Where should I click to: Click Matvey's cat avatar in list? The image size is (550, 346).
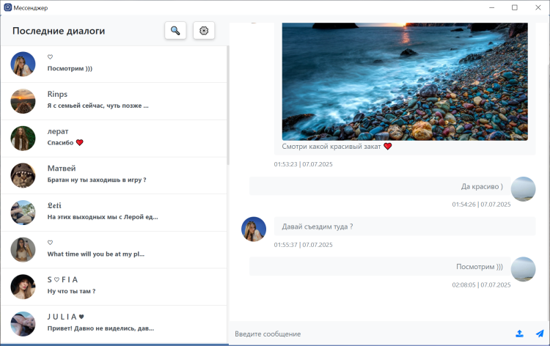pyautogui.click(x=23, y=174)
